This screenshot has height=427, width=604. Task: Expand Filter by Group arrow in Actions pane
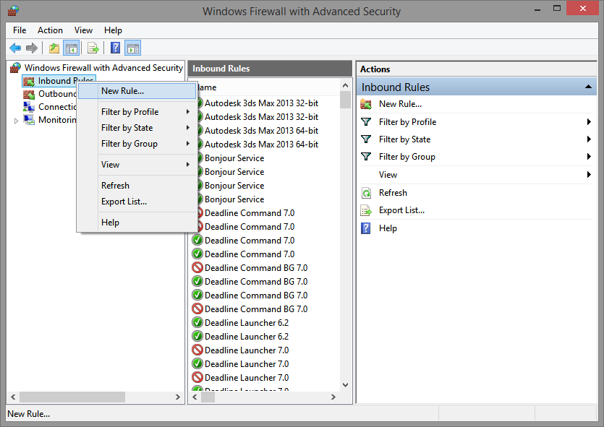[x=589, y=157]
